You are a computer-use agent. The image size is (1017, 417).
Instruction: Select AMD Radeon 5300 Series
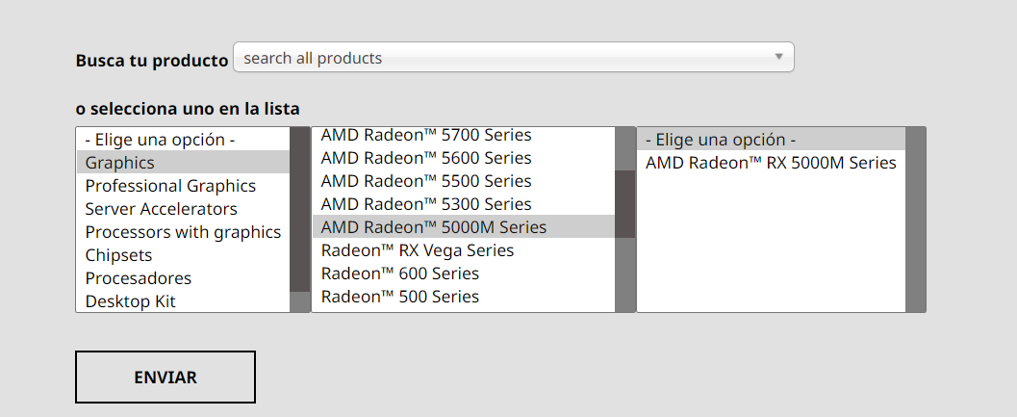pyautogui.click(x=425, y=204)
